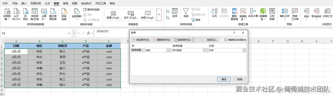The image size is (333, 96).
Task: Select 股票 (Stocks) data type
Action: coord(113,15)
